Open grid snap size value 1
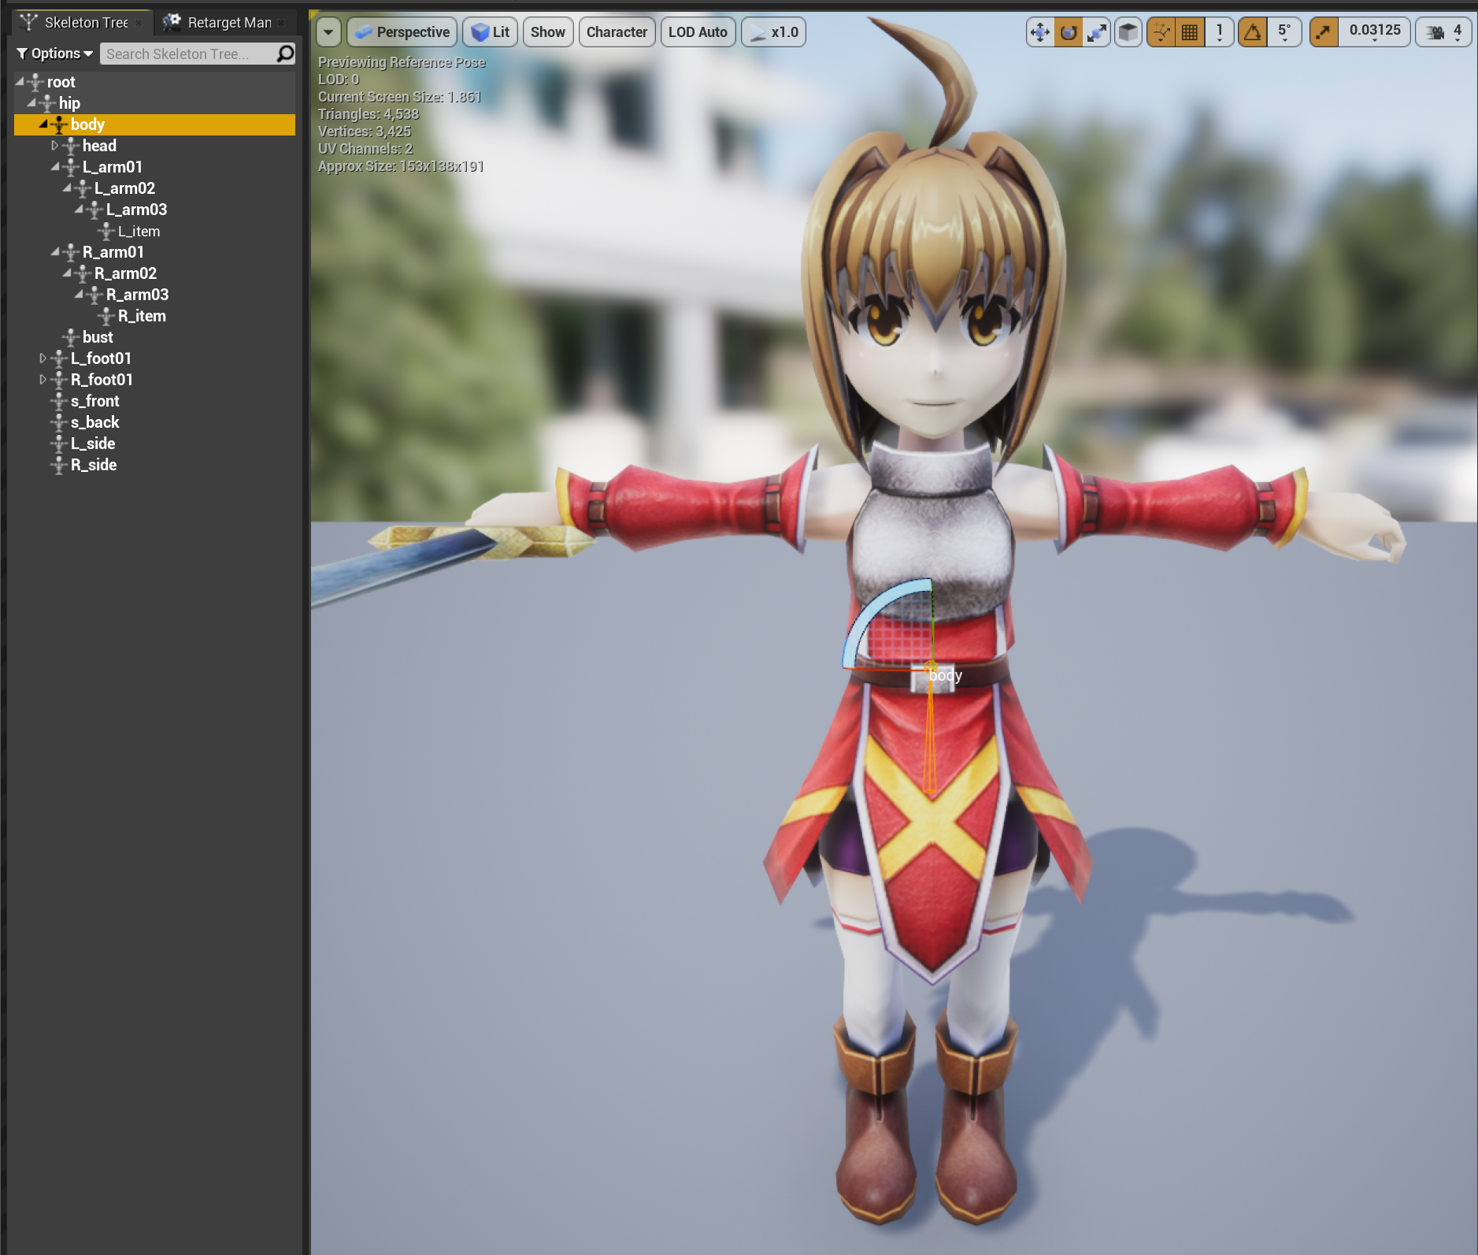This screenshot has height=1255, width=1478. pyautogui.click(x=1219, y=32)
